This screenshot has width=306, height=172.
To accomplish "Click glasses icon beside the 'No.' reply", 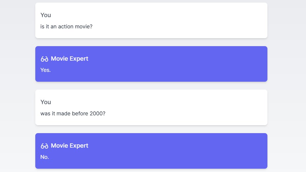I will tap(44, 146).
